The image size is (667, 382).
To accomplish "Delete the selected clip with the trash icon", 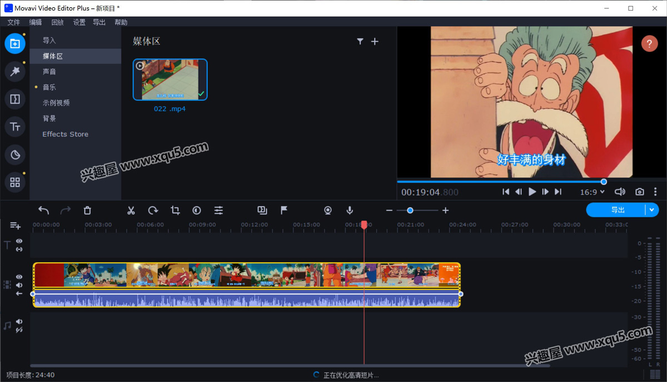I will click(x=87, y=210).
